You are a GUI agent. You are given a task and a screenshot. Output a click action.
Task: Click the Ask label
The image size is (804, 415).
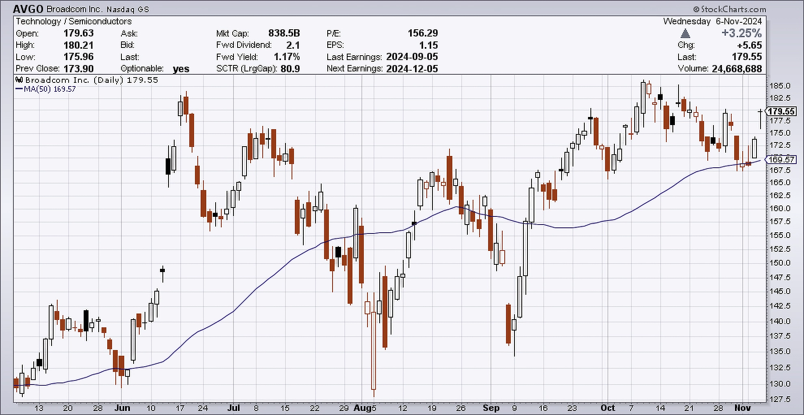click(x=129, y=33)
